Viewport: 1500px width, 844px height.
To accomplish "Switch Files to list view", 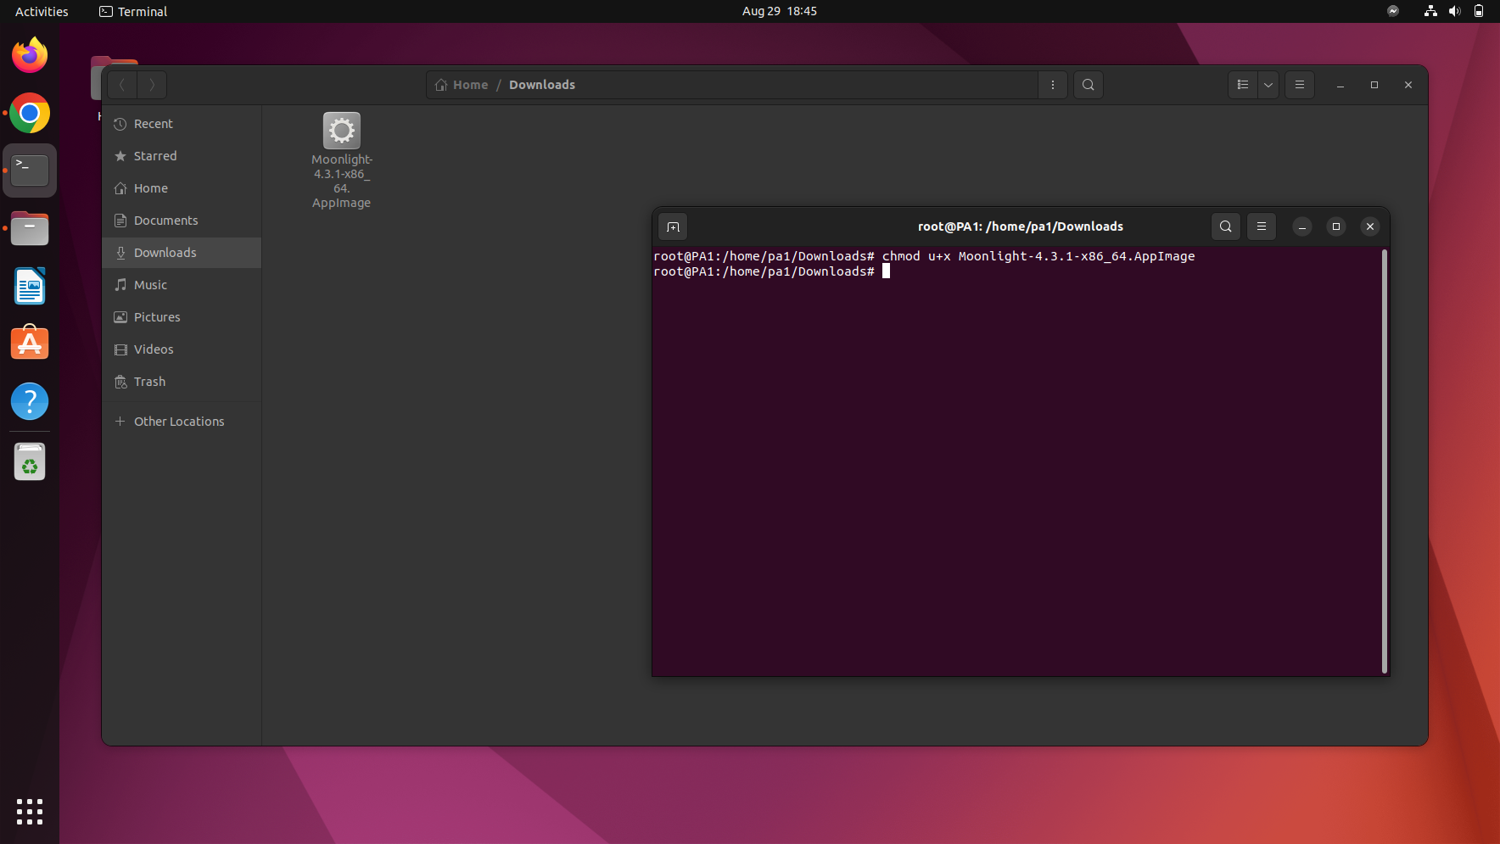I will (1242, 85).
